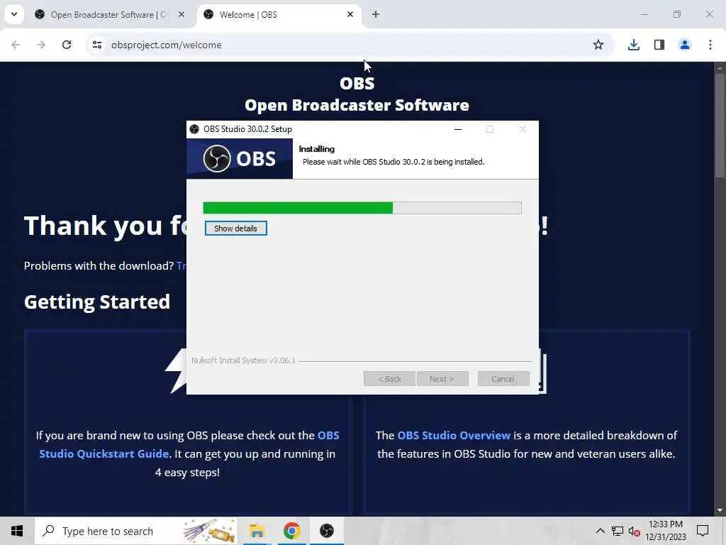Restore down the Chrome window
Image resolution: width=726 pixels, height=545 pixels.
[677, 14]
